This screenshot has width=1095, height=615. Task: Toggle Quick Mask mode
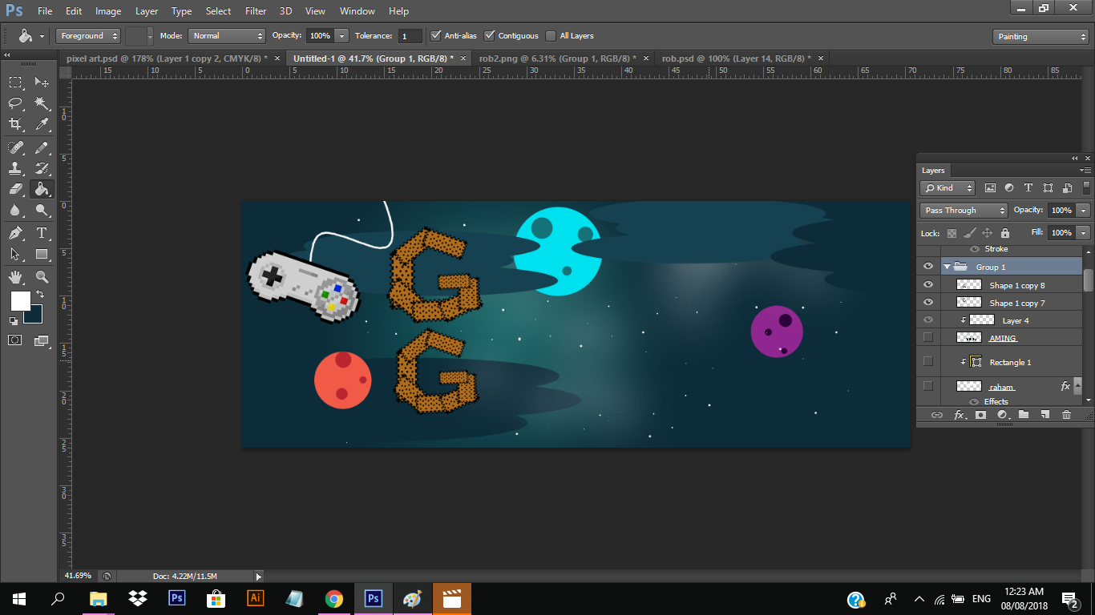[15, 340]
